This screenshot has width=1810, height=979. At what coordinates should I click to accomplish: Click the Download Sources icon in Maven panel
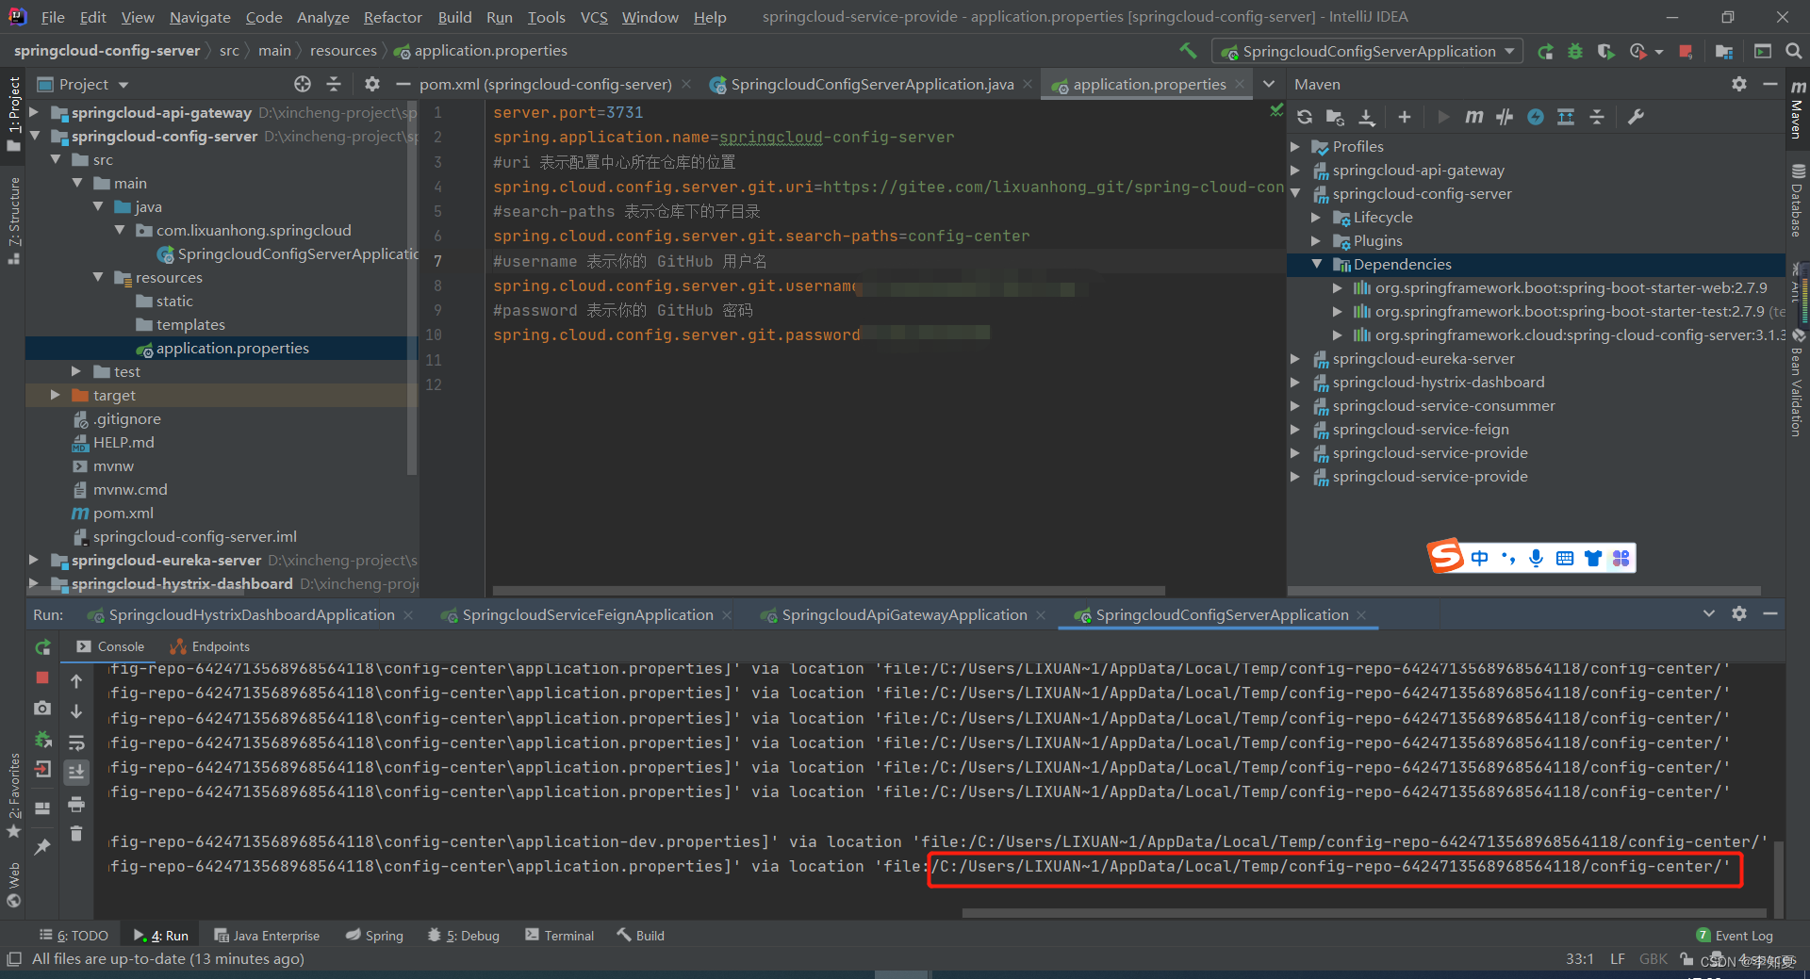[x=1367, y=117]
